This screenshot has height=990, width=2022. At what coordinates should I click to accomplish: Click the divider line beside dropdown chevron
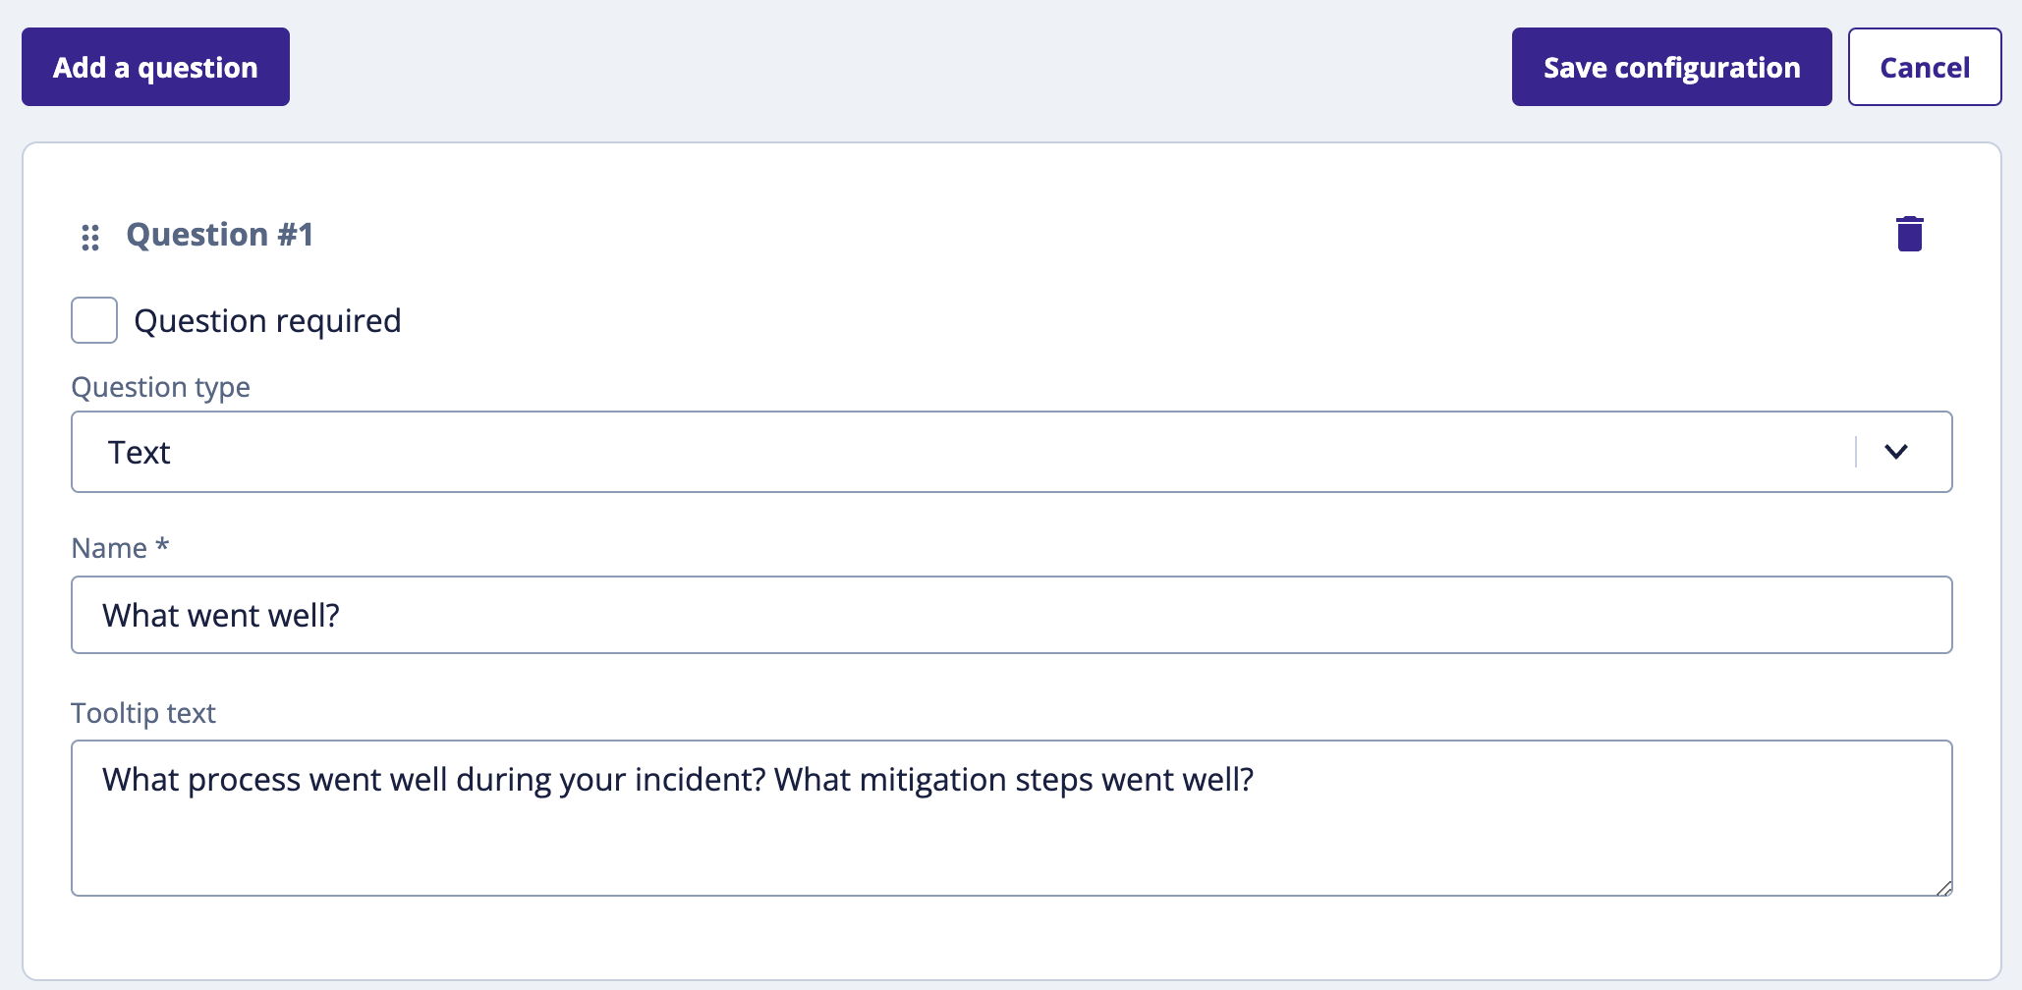pos(1856,452)
